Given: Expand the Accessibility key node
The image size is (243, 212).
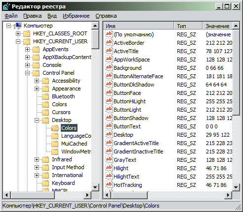Looking at the screenshot, I should [x=37, y=81].
